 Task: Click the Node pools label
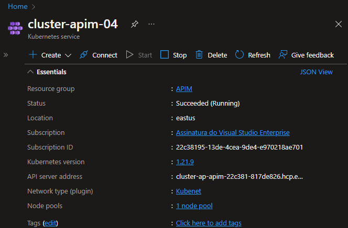45,206
